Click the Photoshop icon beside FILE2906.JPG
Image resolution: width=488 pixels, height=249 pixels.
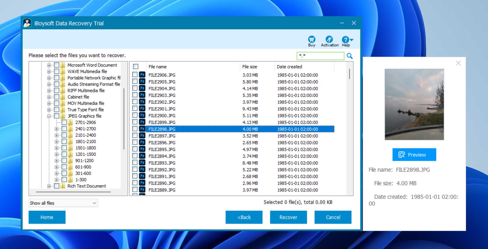coord(142,75)
